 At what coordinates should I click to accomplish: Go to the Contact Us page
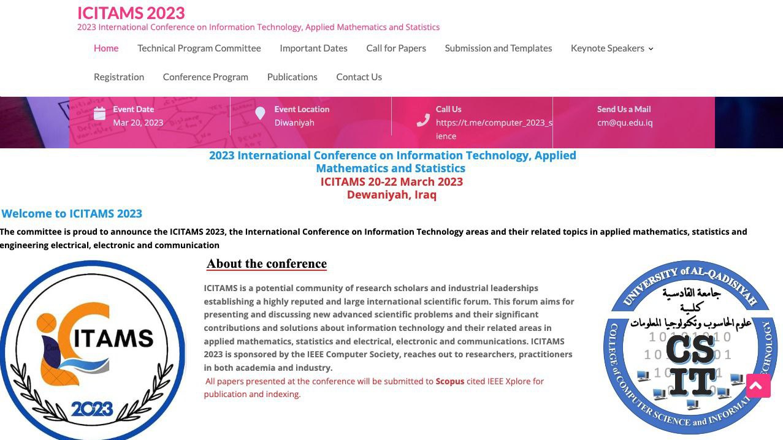pos(359,77)
